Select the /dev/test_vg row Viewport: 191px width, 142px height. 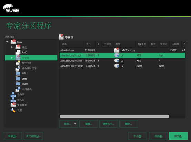pyautogui.click(x=122, y=50)
